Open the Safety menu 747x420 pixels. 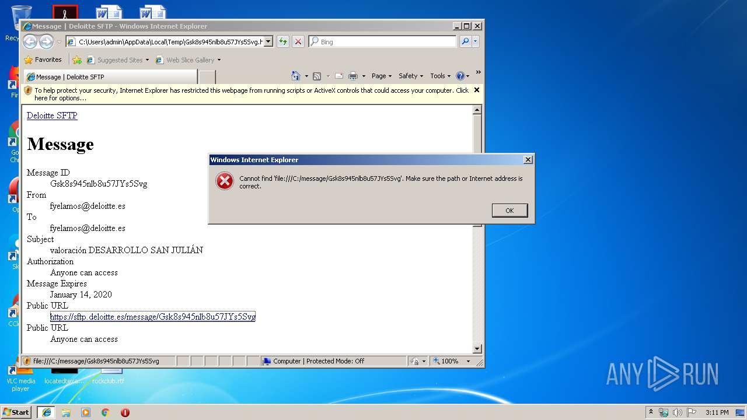(x=411, y=76)
